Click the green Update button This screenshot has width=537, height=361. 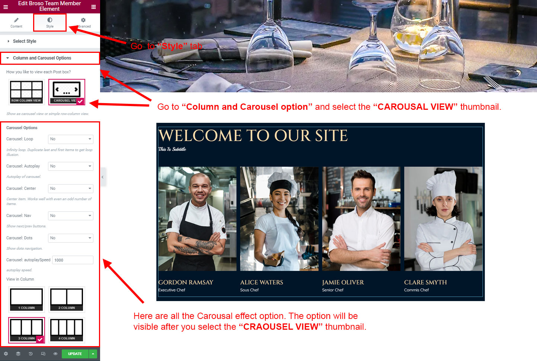[x=75, y=354]
